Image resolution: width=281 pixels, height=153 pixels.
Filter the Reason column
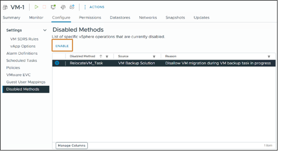[269, 57]
